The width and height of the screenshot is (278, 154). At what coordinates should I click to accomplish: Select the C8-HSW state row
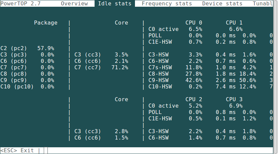[159, 74]
